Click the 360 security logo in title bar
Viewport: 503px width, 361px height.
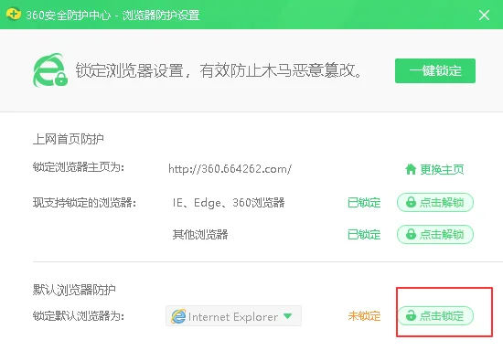pos(13,15)
